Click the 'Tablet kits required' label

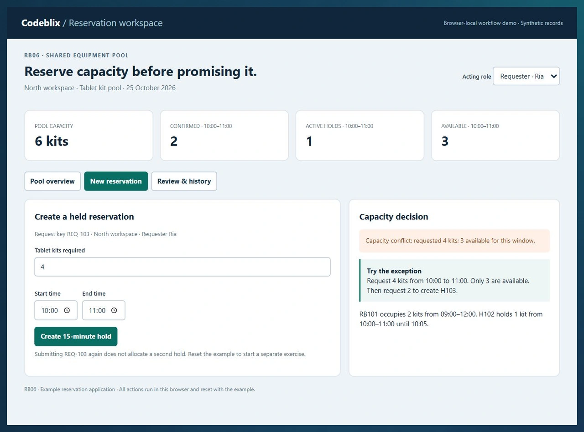pos(60,250)
